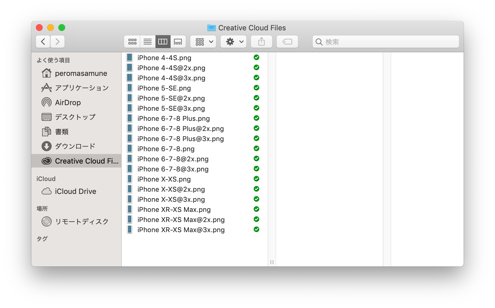Viewport: 495px width, 308px height.
Task: Select file iPhone 6-7-8@2x.png
Action: coord(195,159)
